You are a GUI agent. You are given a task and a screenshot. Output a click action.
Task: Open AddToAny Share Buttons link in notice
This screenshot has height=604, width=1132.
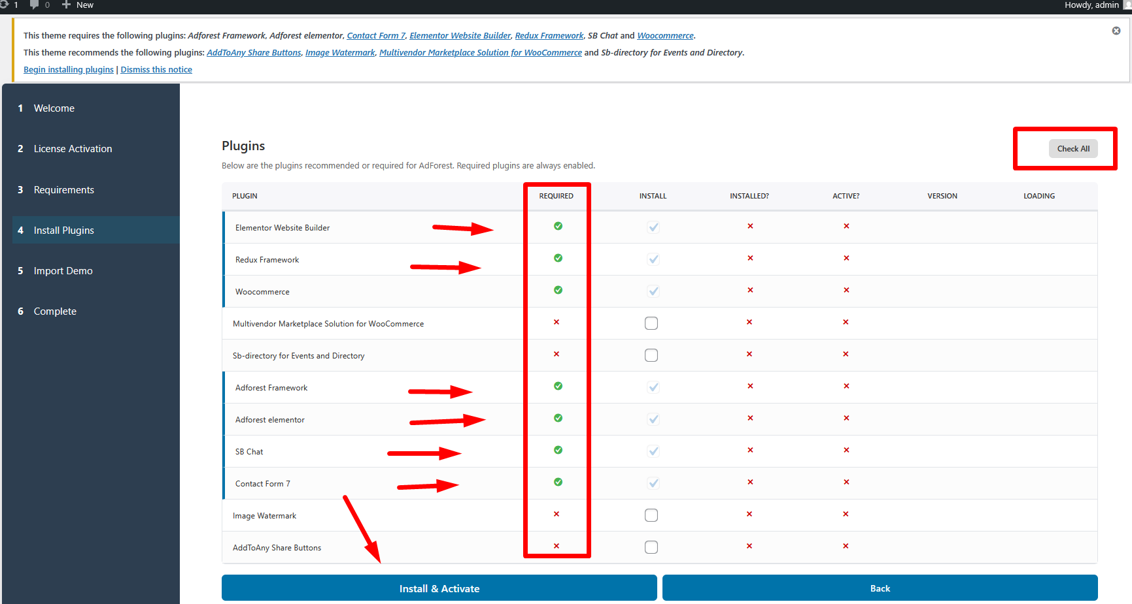[254, 53]
